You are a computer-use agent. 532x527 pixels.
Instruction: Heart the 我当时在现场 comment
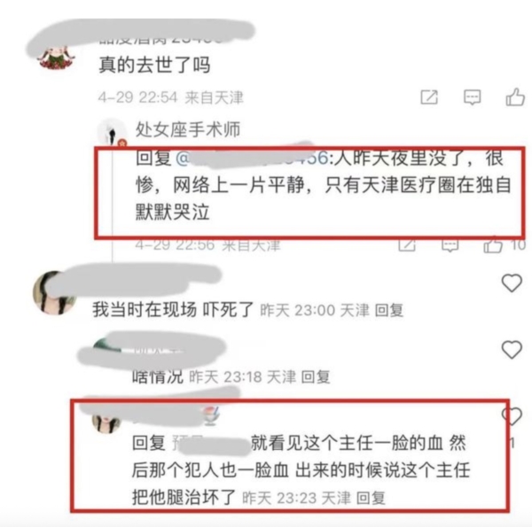click(x=512, y=283)
